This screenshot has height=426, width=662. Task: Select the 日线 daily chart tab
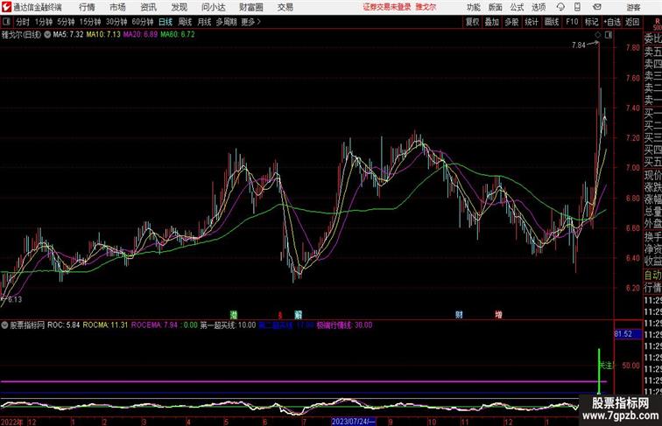[165, 22]
